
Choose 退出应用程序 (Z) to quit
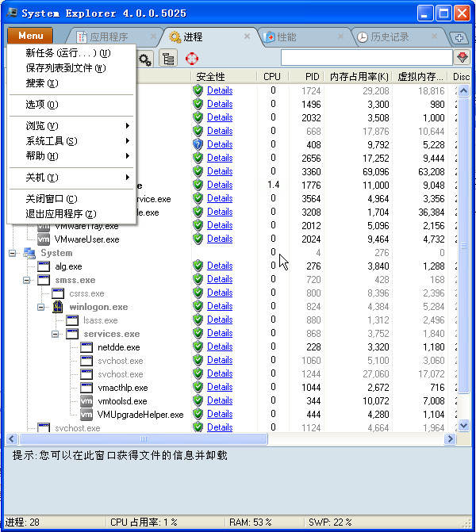[x=71, y=214]
